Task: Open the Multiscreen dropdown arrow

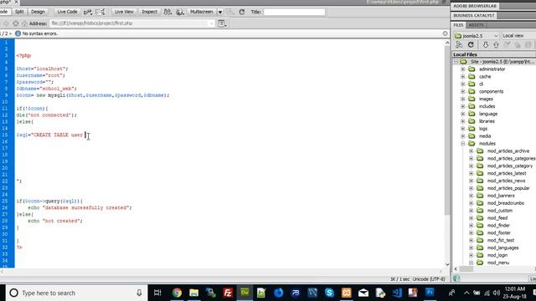Action: (220, 12)
